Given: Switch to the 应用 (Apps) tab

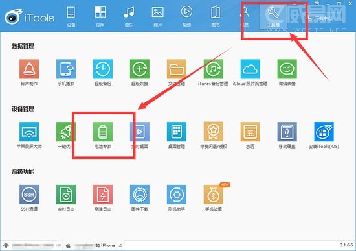Looking at the screenshot, I should 100,16.
